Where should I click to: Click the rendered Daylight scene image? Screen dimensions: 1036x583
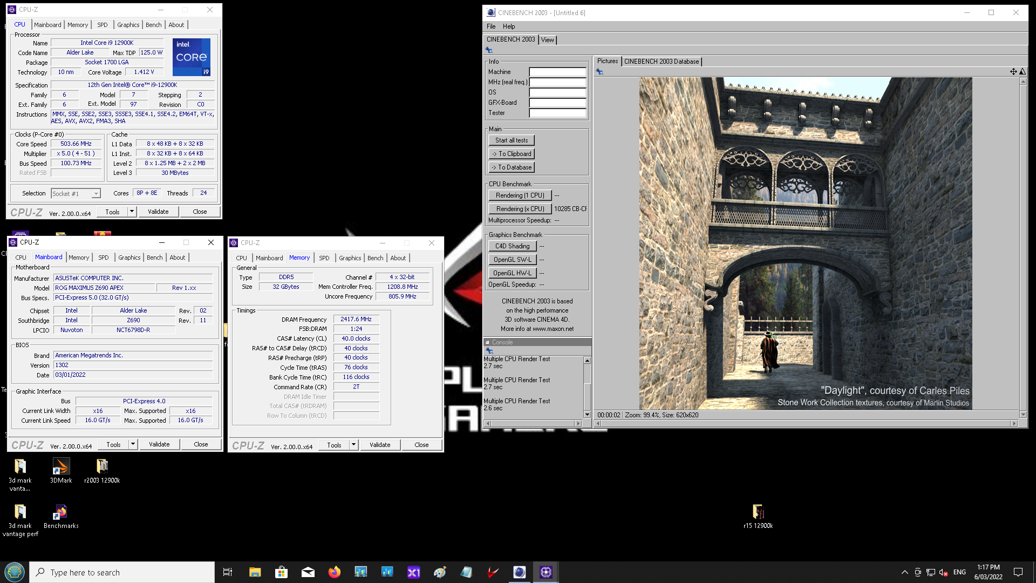(806, 243)
